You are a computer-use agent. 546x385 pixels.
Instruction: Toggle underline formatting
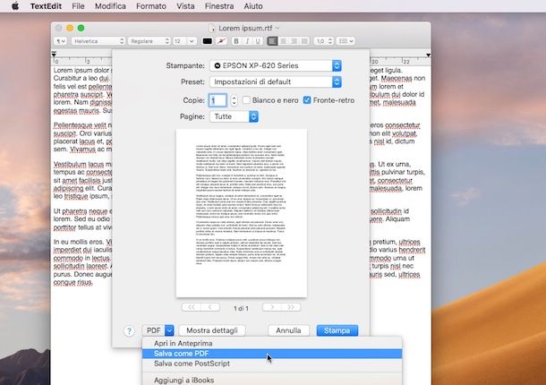(x=258, y=41)
